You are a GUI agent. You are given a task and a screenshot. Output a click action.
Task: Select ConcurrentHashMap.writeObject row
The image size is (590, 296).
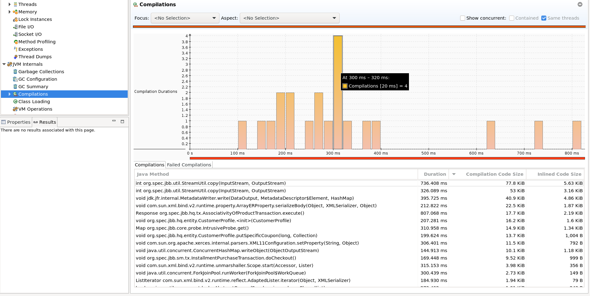pos(359,251)
